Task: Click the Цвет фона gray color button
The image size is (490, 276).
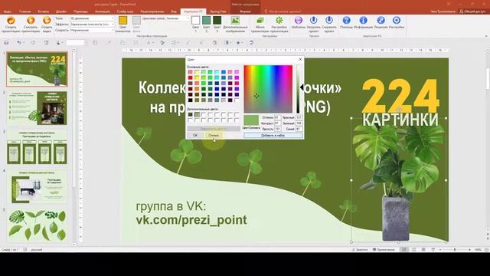Action: [x=136, y=21]
